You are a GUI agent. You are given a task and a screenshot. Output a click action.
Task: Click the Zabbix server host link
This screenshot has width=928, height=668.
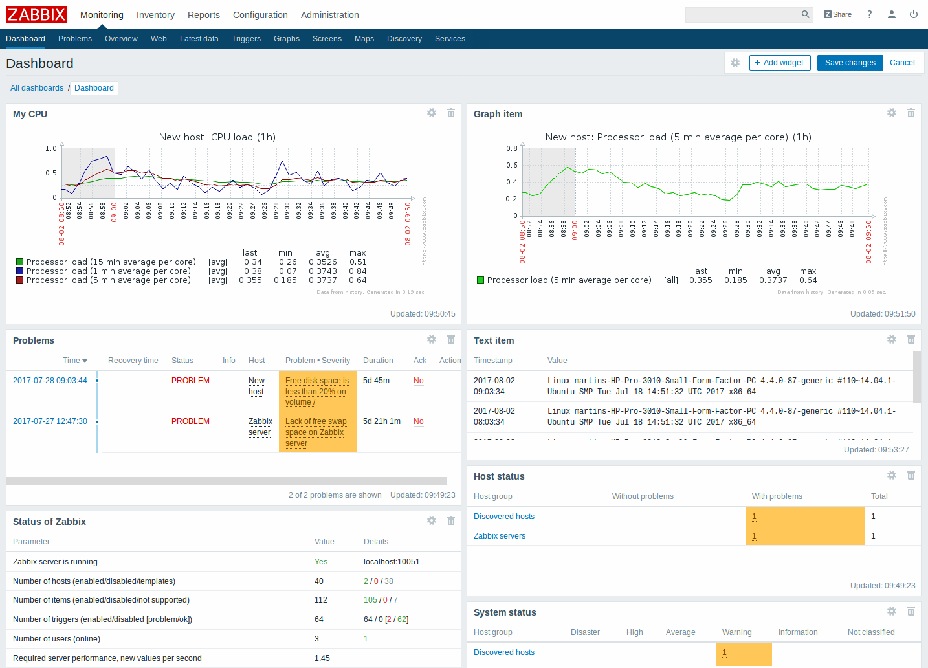coord(260,427)
